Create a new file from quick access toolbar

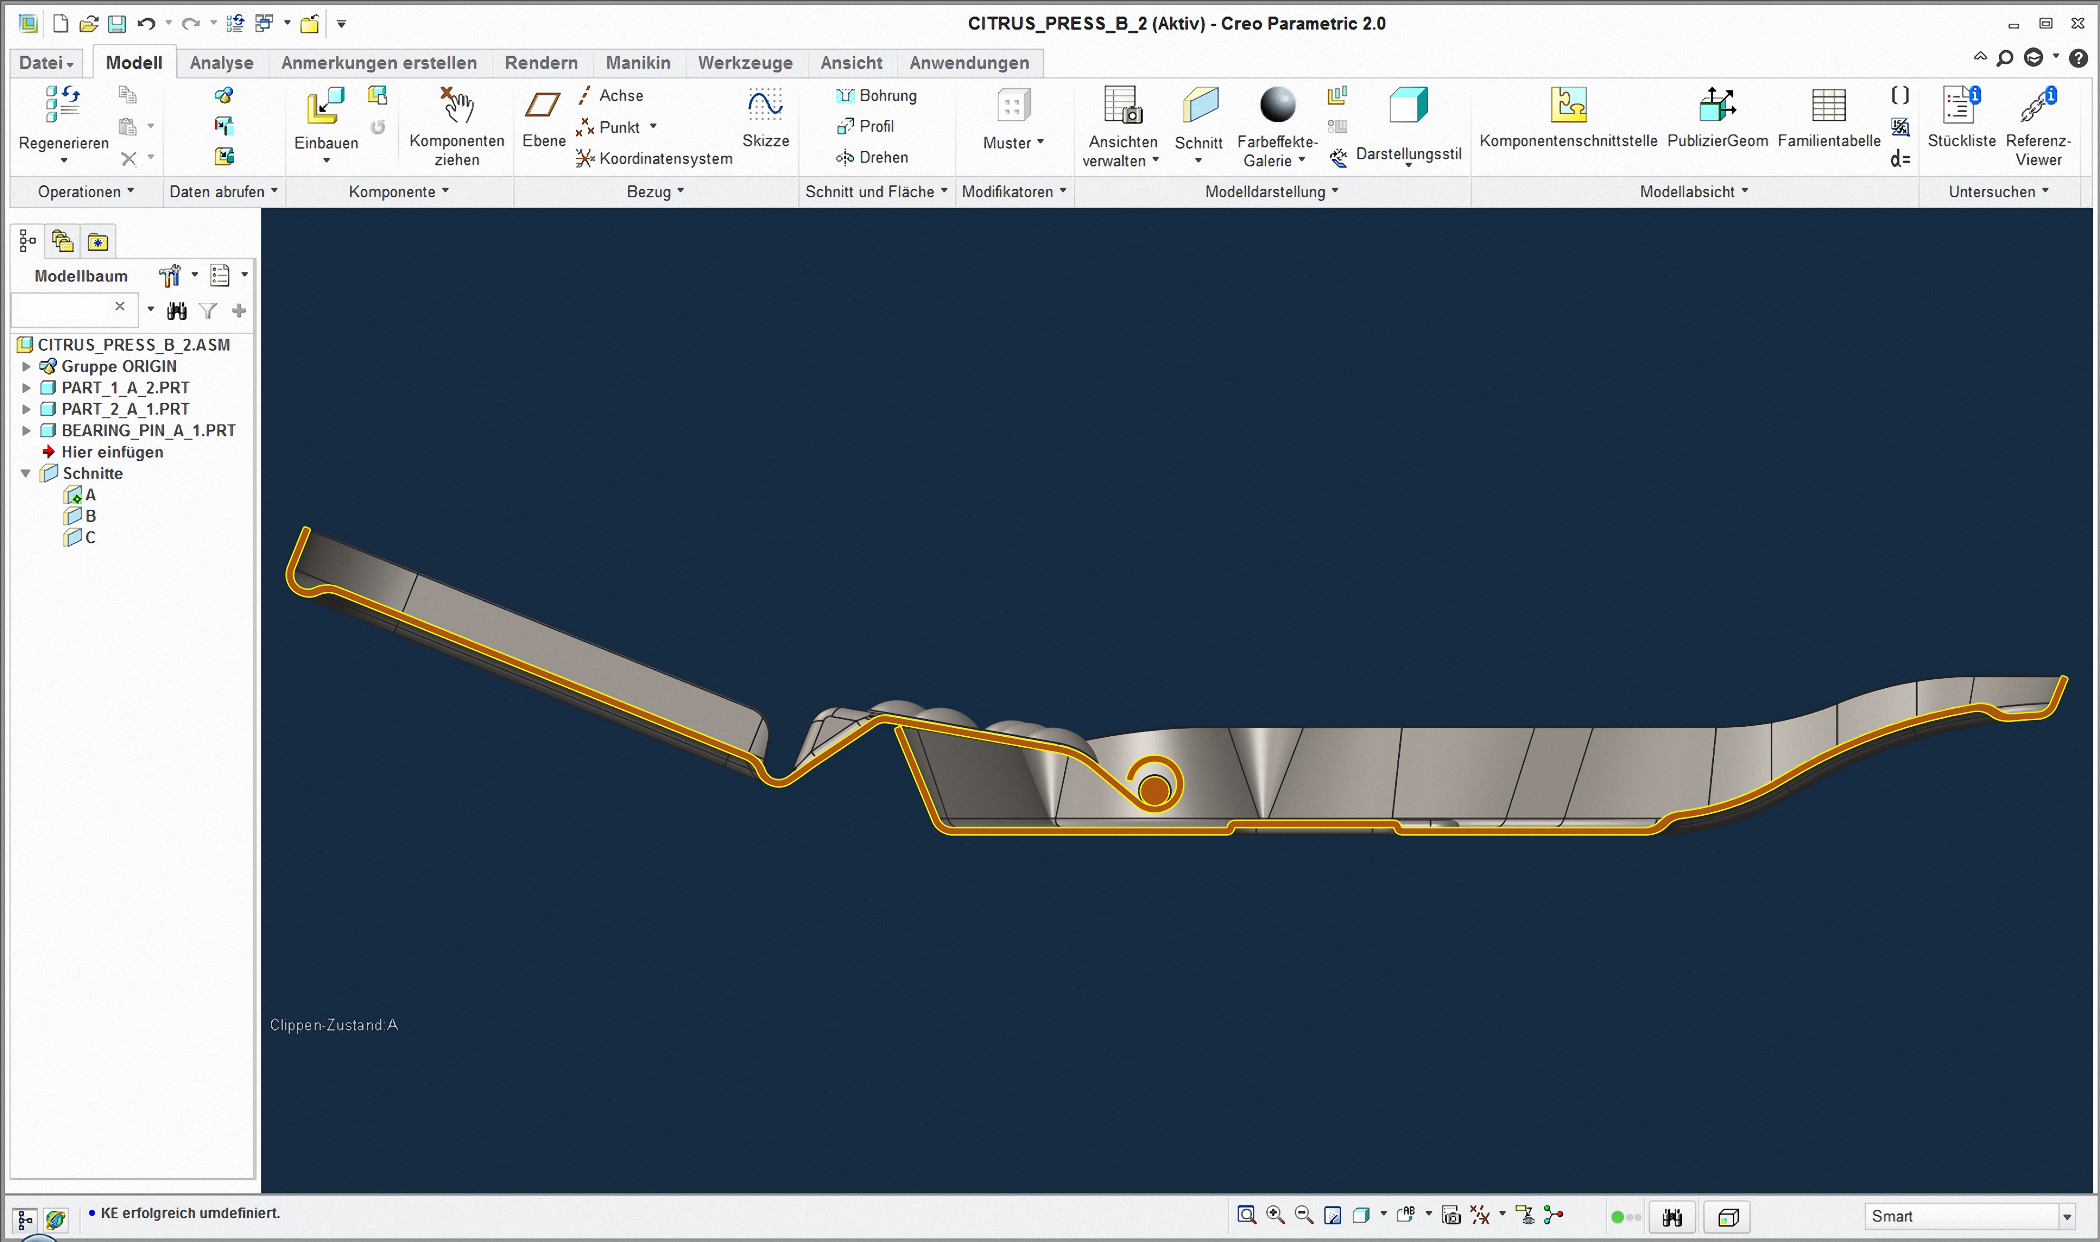60,23
